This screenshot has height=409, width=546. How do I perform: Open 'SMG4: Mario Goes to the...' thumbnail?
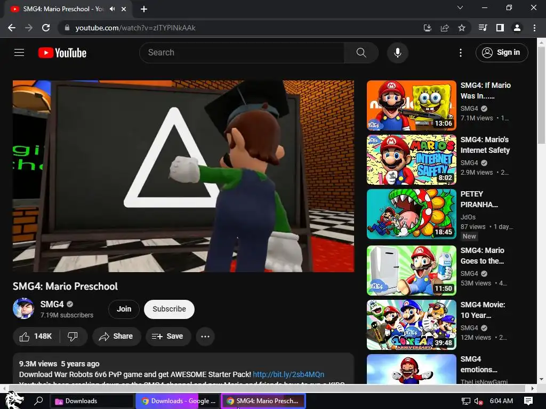click(411, 271)
